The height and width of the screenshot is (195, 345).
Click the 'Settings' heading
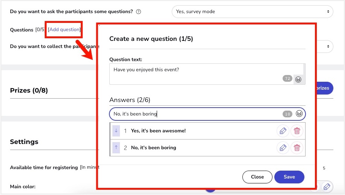coord(24,142)
